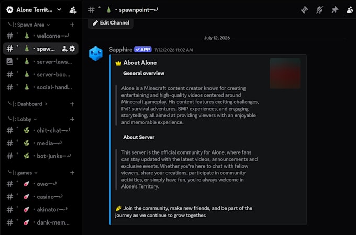Image resolution: width=356 pixels, height=235 pixels.
Task: Collapse the Lobby category
Action: [x=22, y=119]
